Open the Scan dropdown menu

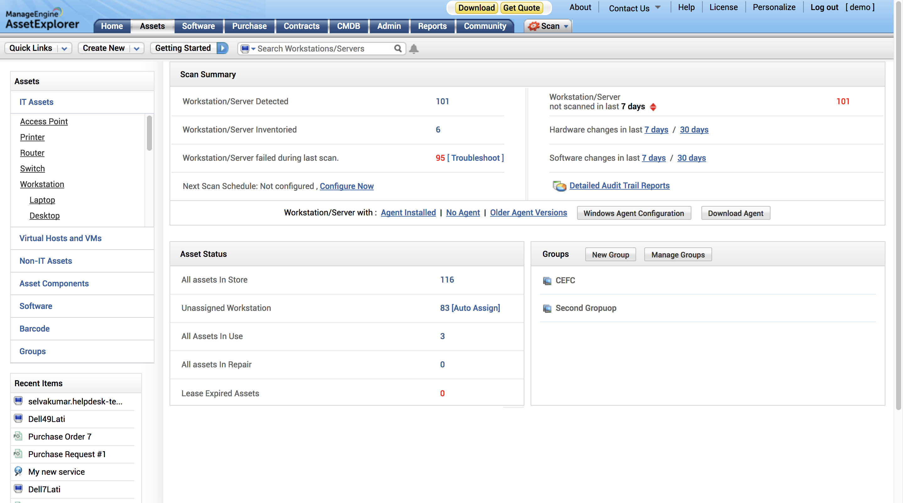(x=566, y=26)
